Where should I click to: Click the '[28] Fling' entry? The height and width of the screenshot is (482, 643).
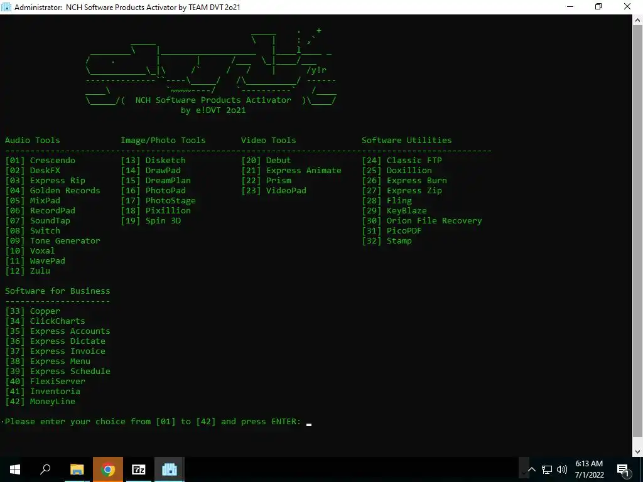tap(387, 201)
